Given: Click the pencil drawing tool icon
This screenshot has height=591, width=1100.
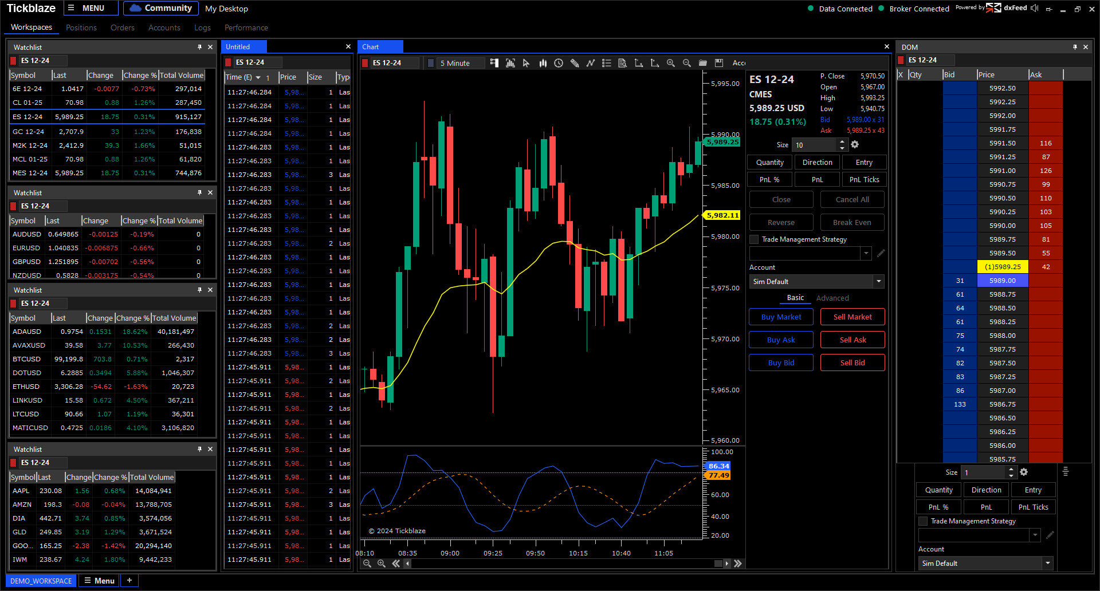Looking at the screenshot, I should click(x=575, y=63).
